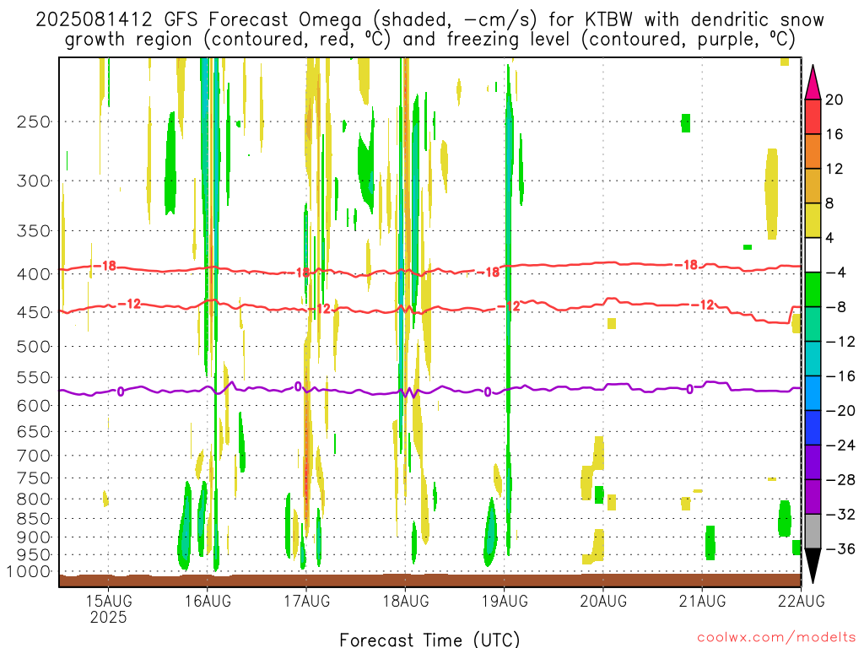The width and height of the screenshot is (864, 648).
Task: Click the 17AUG date label
Action: (x=307, y=601)
